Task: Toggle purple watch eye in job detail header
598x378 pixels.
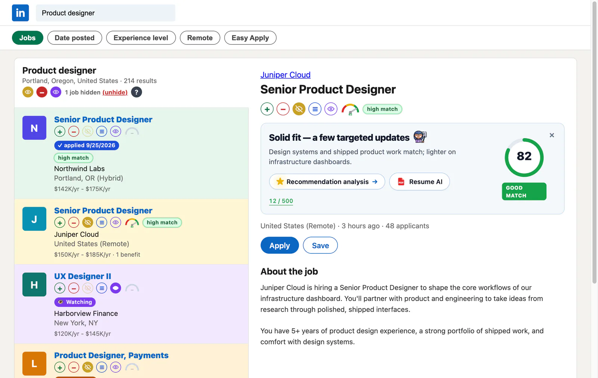Action: (331, 109)
